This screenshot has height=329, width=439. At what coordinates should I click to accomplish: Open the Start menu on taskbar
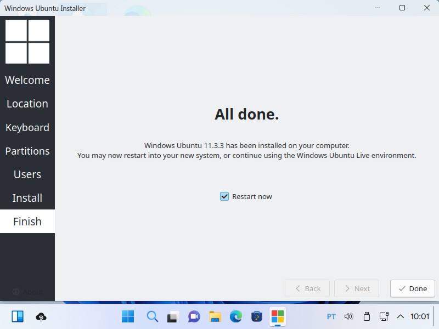pyautogui.click(x=128, y=316)
